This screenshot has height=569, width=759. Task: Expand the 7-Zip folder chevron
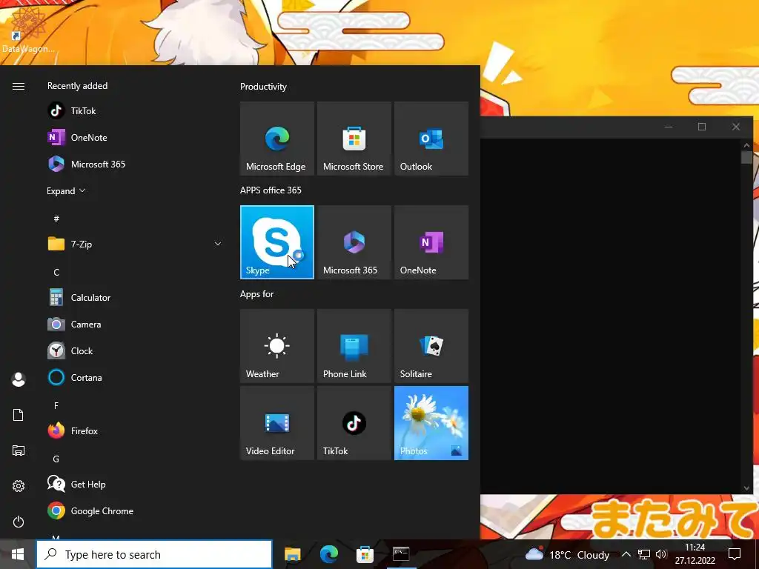click(x=218, y=244)
